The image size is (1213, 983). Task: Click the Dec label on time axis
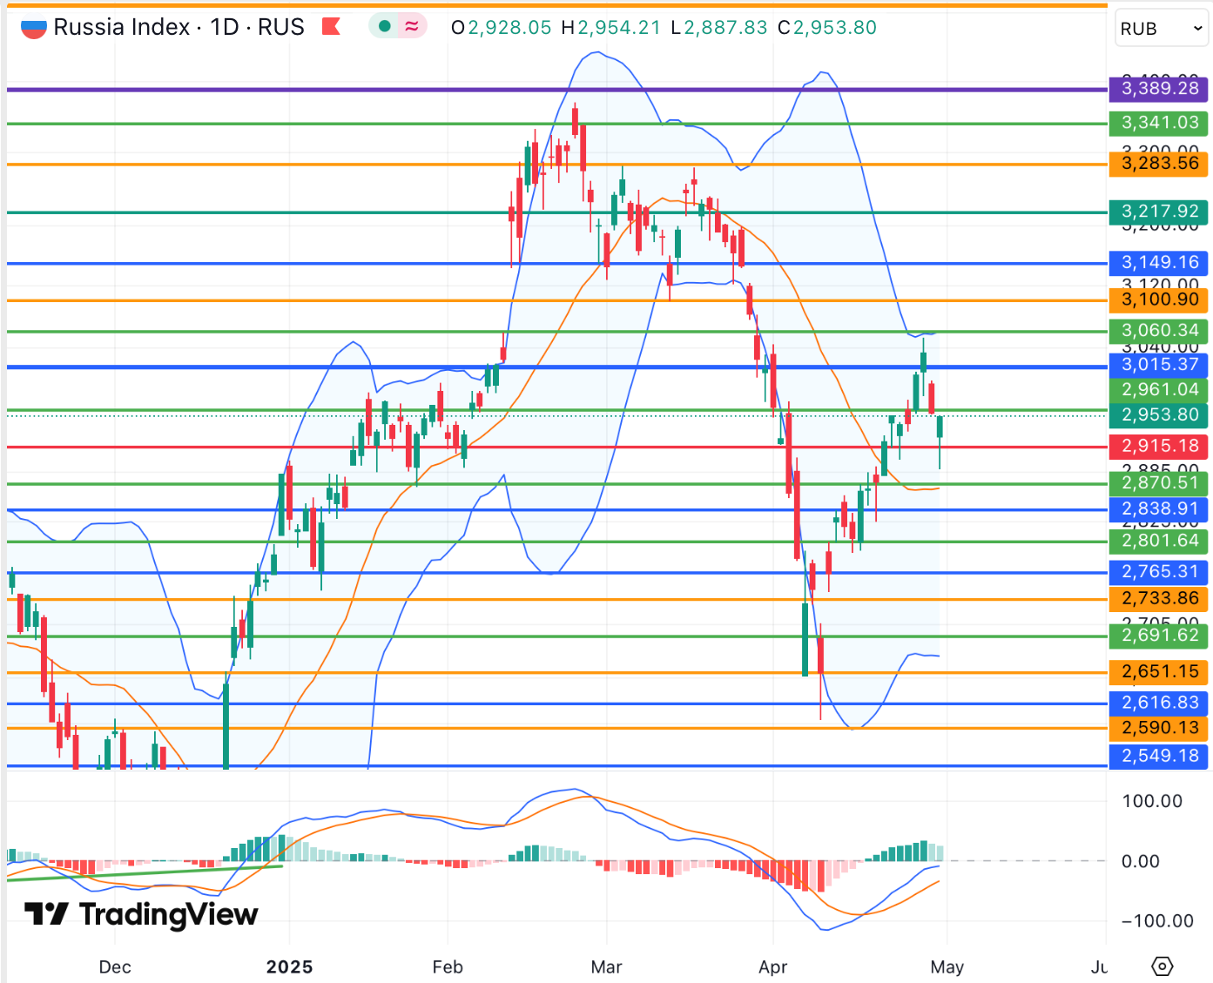click(115, 967)
